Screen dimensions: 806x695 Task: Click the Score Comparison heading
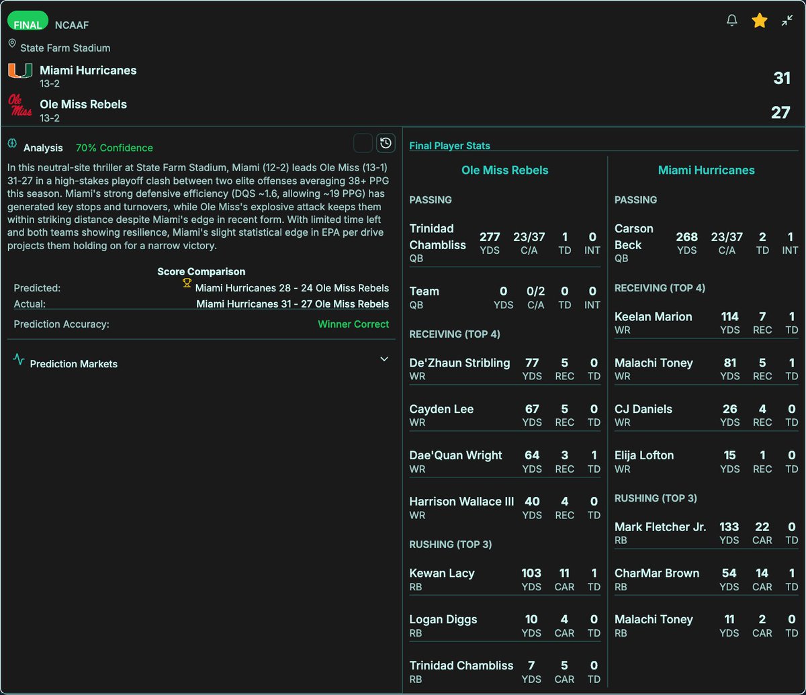click(x=201, y=272)
